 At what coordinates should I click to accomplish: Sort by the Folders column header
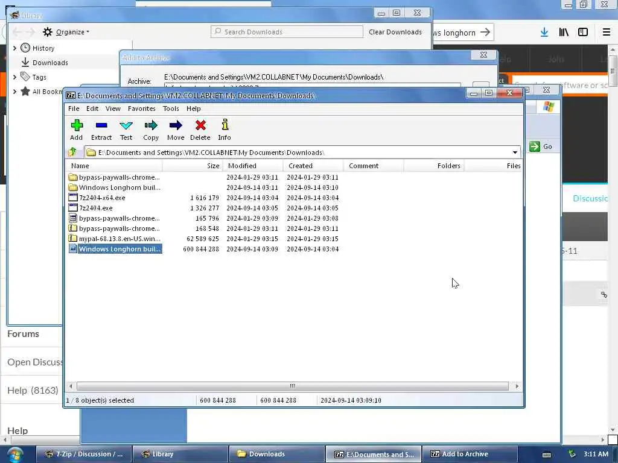click(x=434, y=166)
